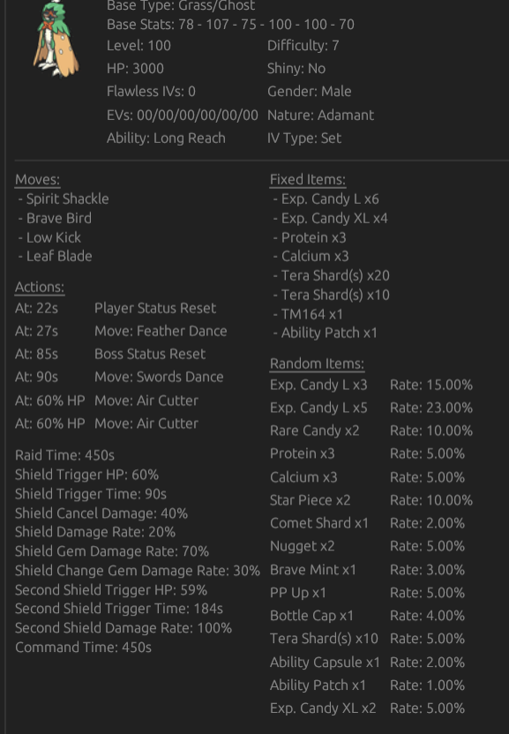Viewport: 509px width, 734px height.
Task: Click the Nature: Adamant label
Action: [x=321, y=116]
